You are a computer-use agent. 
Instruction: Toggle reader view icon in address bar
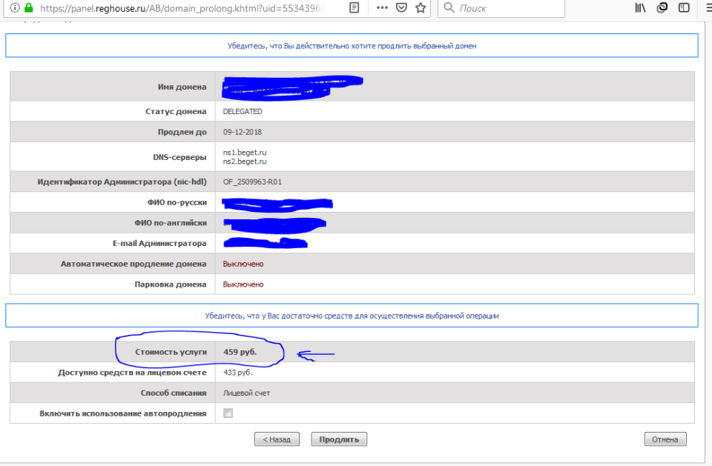pyautogui.click(x=355, y=7)
